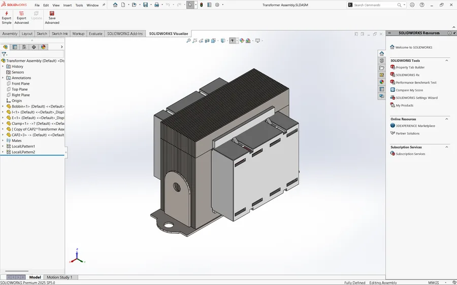Click the Print icon

click(156, 5)
